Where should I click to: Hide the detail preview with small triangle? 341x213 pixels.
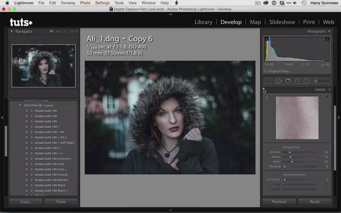tap(327, 96)
